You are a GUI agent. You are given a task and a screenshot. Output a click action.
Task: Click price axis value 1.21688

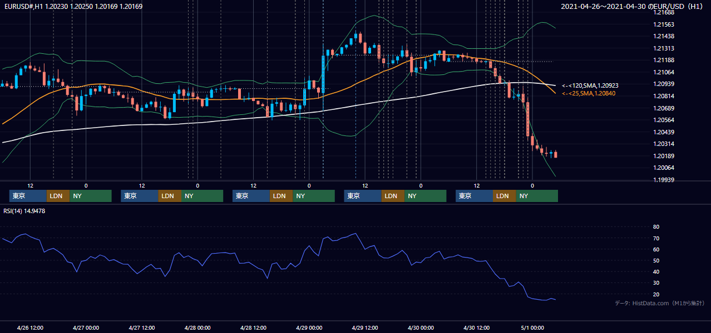tap(664, 12)
